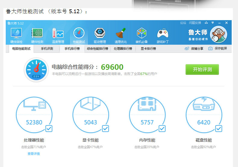Screen dimensions: 238x167
Task: Click the graphics card circle 5043
Action: 91,115
